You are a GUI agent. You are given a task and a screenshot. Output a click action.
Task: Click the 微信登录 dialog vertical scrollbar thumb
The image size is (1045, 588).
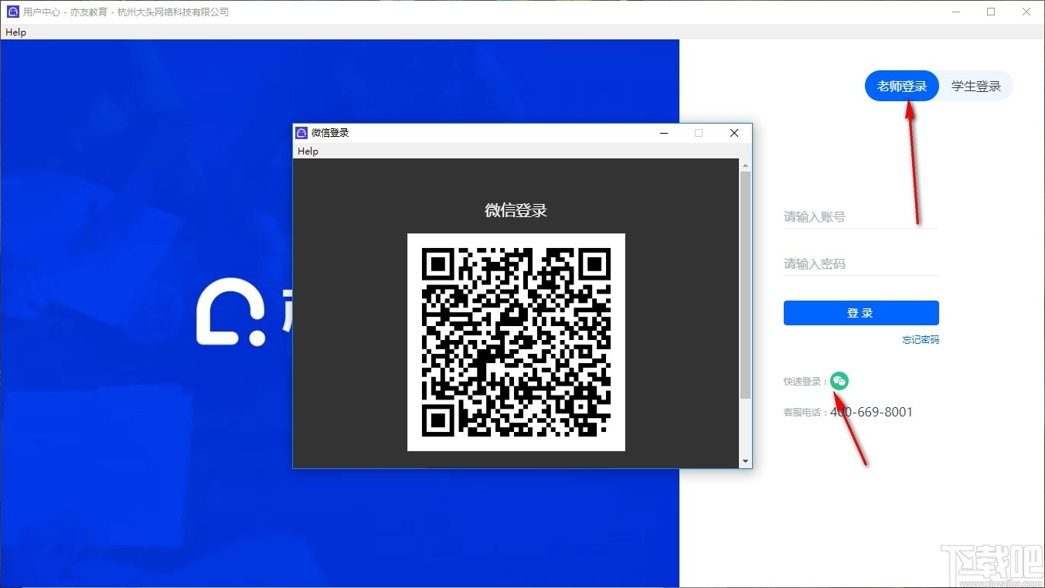745,285
